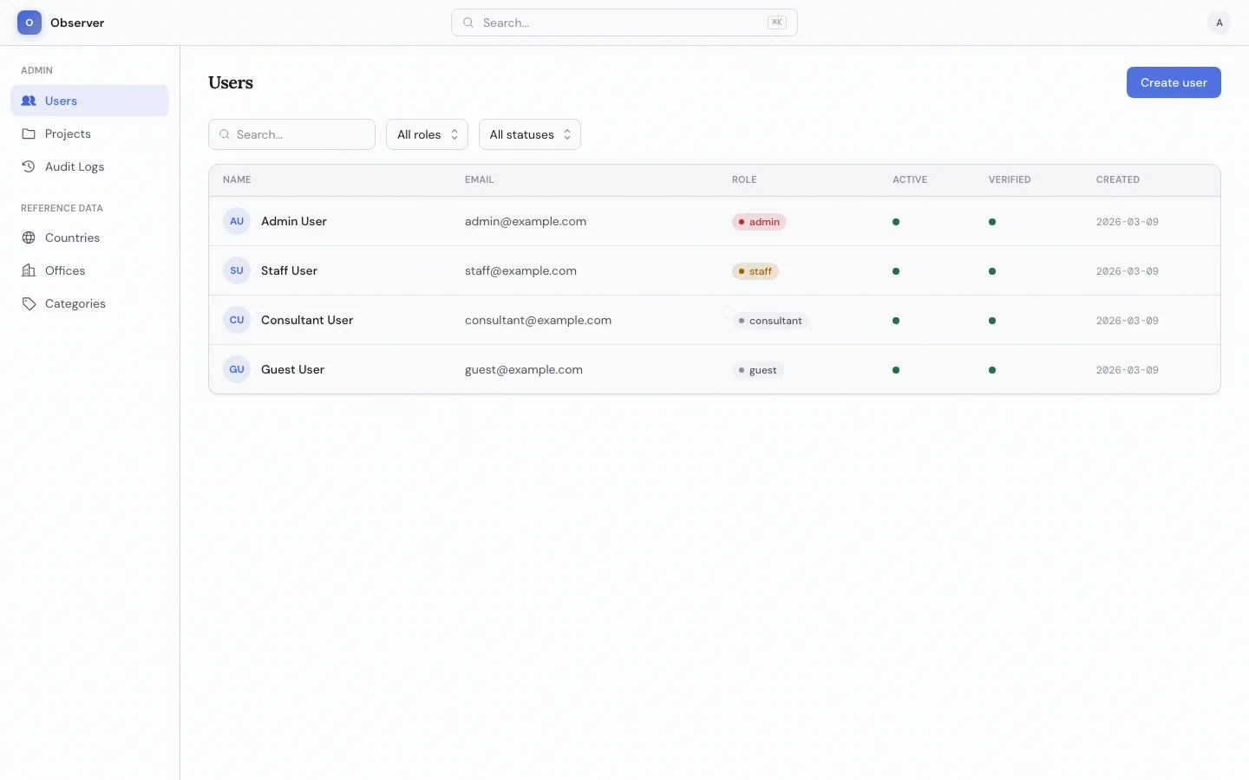Click the CREATED column header
Screen dimensions: 1249x780
coord(1118,179)
